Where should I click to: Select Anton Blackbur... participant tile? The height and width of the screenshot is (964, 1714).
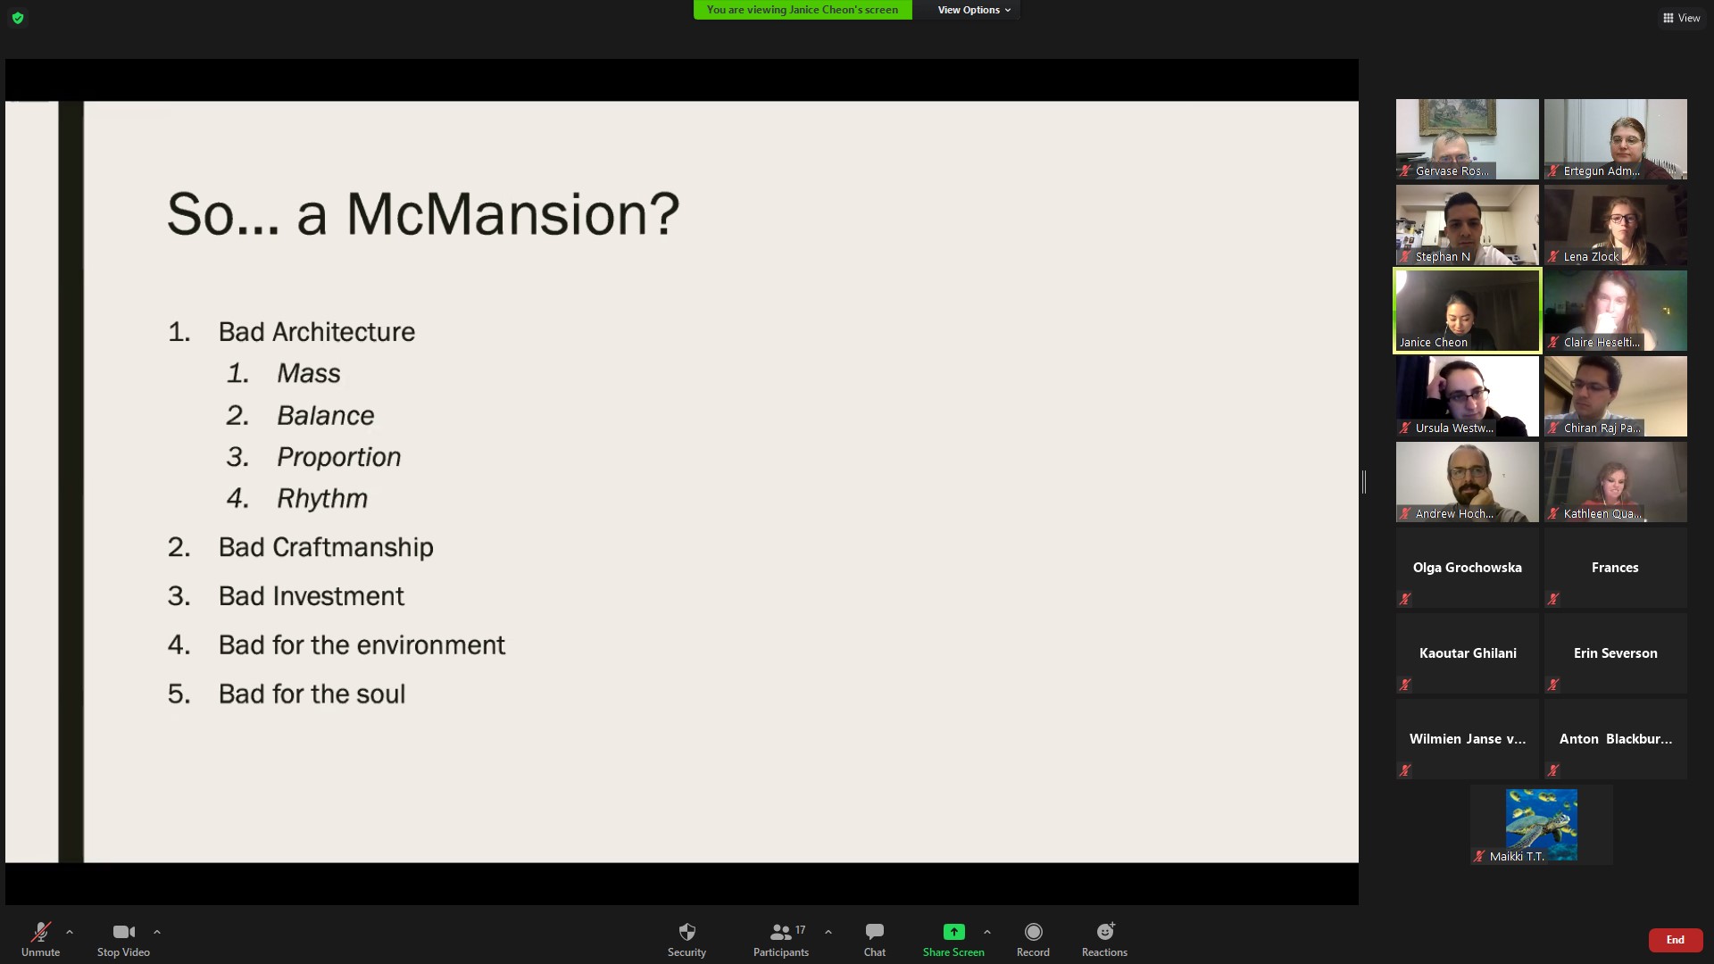[x=1616, y=739]
